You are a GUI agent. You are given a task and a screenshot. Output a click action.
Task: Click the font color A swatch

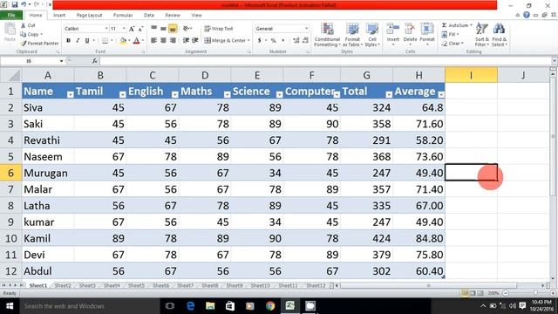click(x=136, y=41)
